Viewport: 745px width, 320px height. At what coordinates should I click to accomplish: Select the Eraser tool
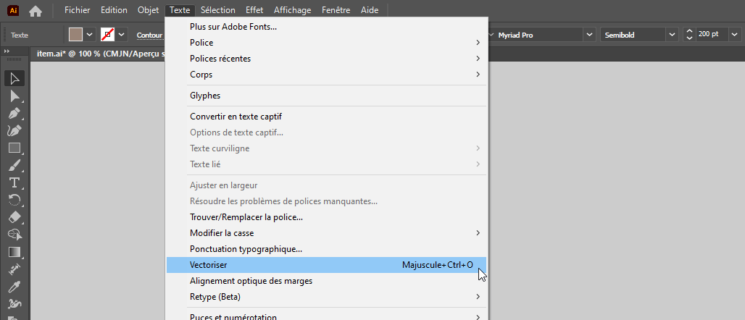pyautogui.click(x=14, y=217)
